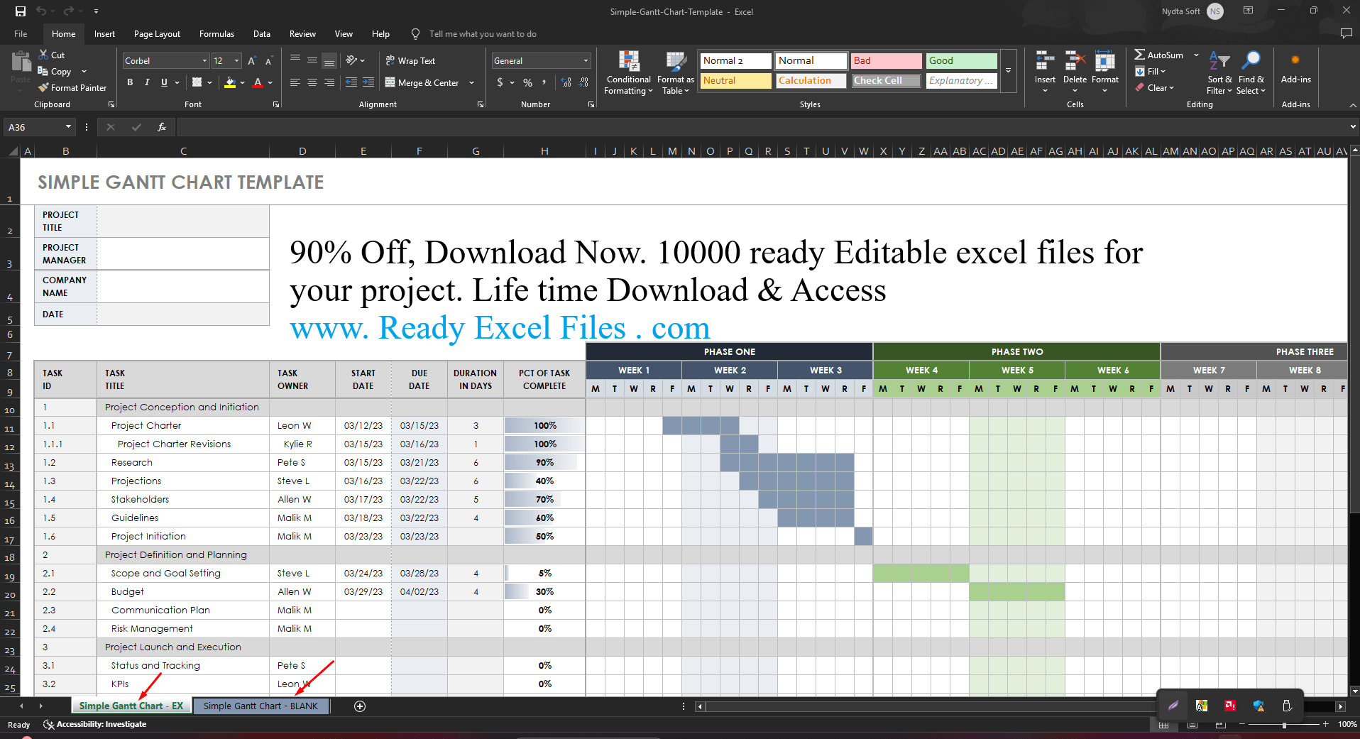
Task: Click the yellow Fill Color bucket
Action: point(230,82)
